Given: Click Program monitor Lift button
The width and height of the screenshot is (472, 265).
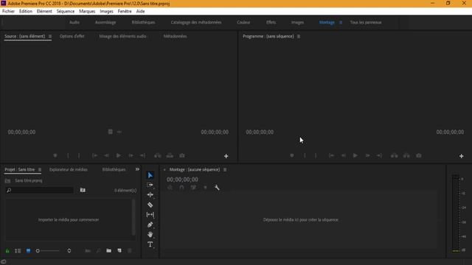Looking at the screenshot, I should (x=394, y=155).
